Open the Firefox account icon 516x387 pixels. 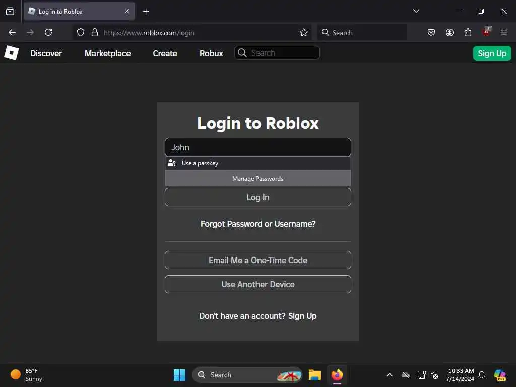coord(449,32)
